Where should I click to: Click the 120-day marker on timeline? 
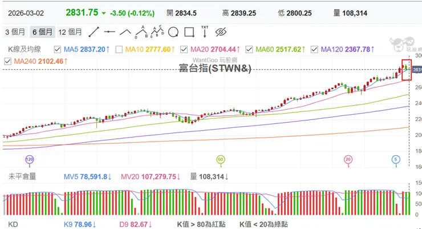tap(29, 159)
